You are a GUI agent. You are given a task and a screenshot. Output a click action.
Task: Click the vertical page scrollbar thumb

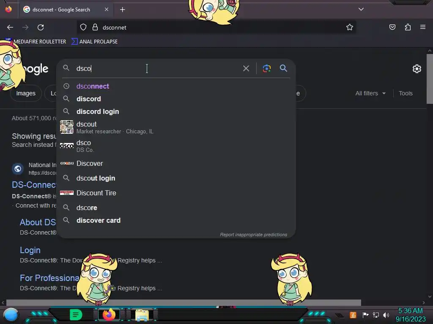[x=430, y=79]
